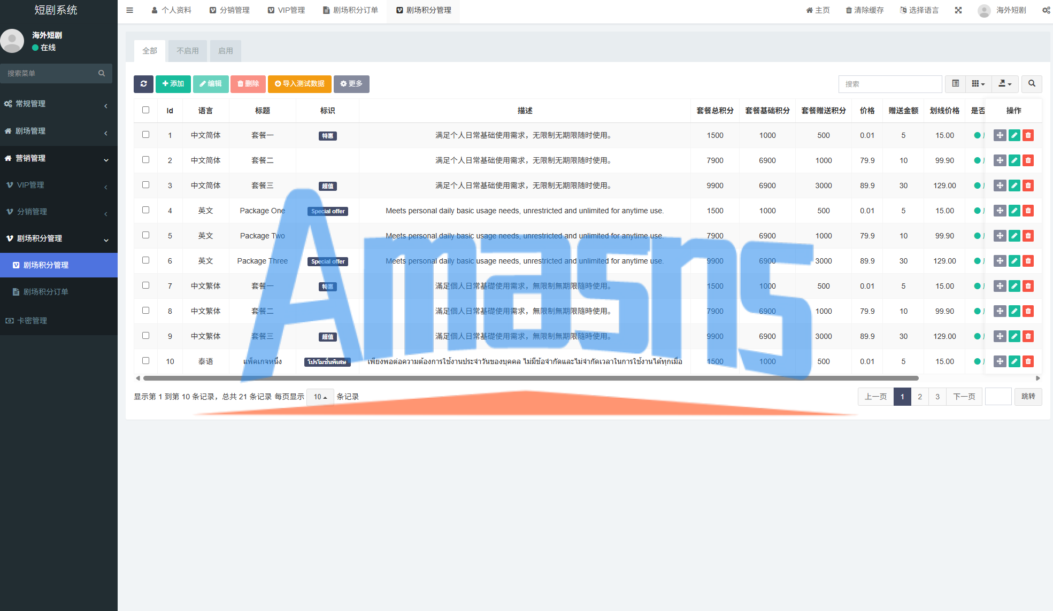This screenshot has height=611, width=1053.
Task: Click green edit pencil icon for row 4
Action: coord(1014,211)
